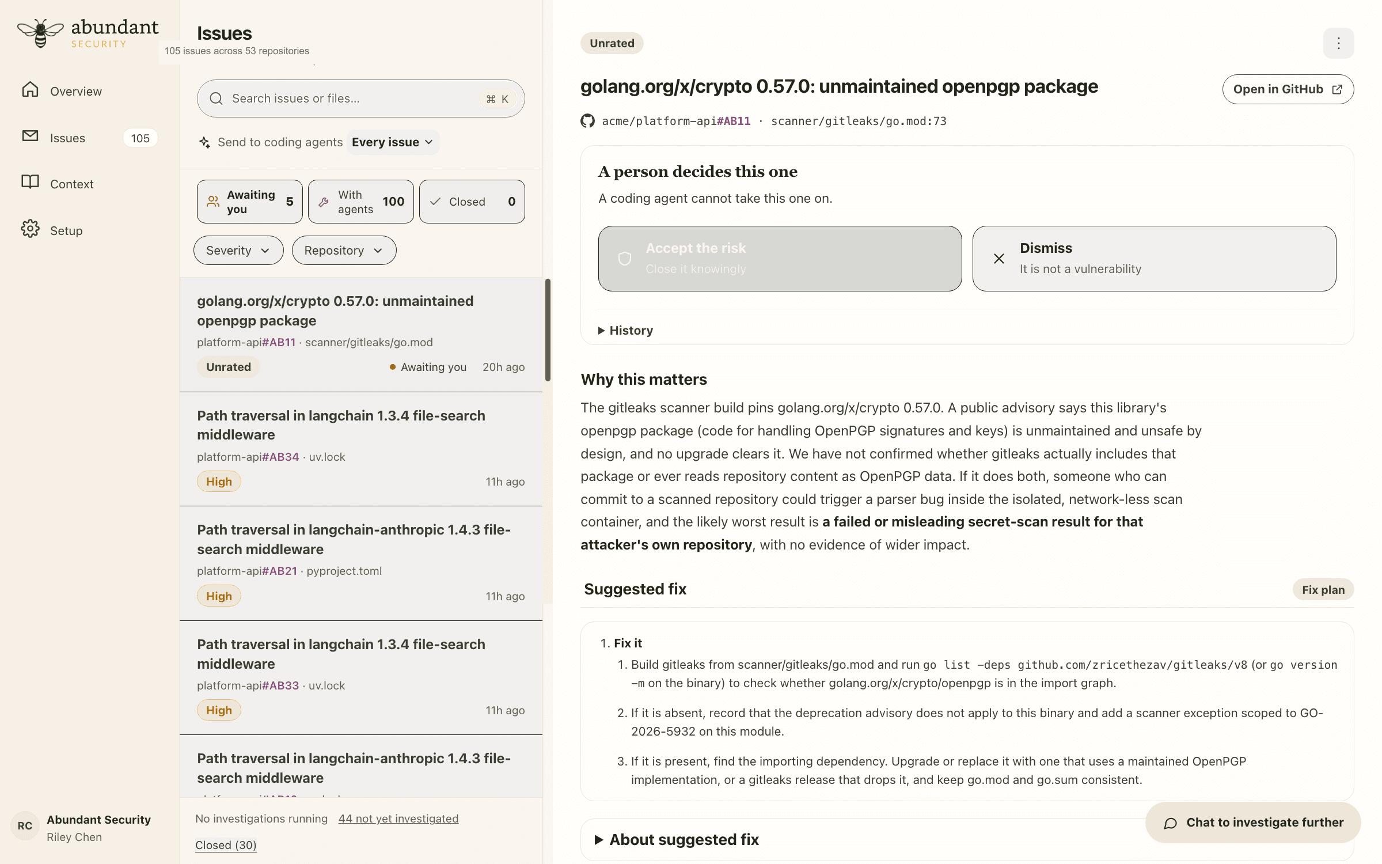Click Chat to investigate further button

click(1253, 823)
